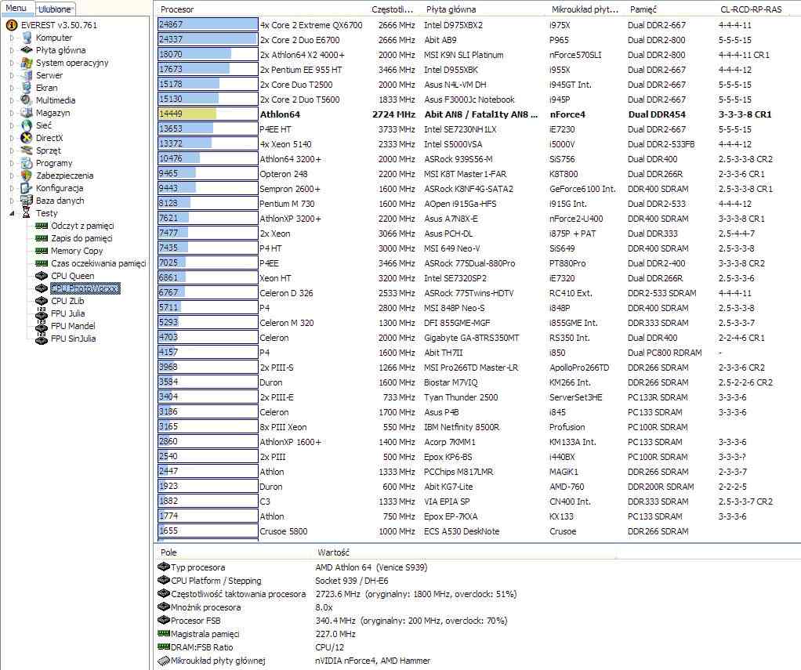Click the highlighted Athlon64 result row

(x=477, y=114)
